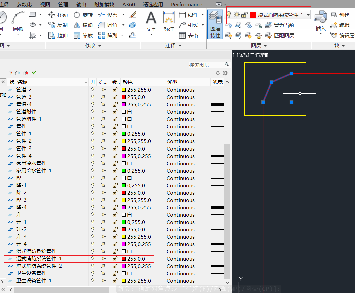Open the 附加模块 ribbon tab
The height and width of the screenshot is (293, 355).
coord(104,5)
